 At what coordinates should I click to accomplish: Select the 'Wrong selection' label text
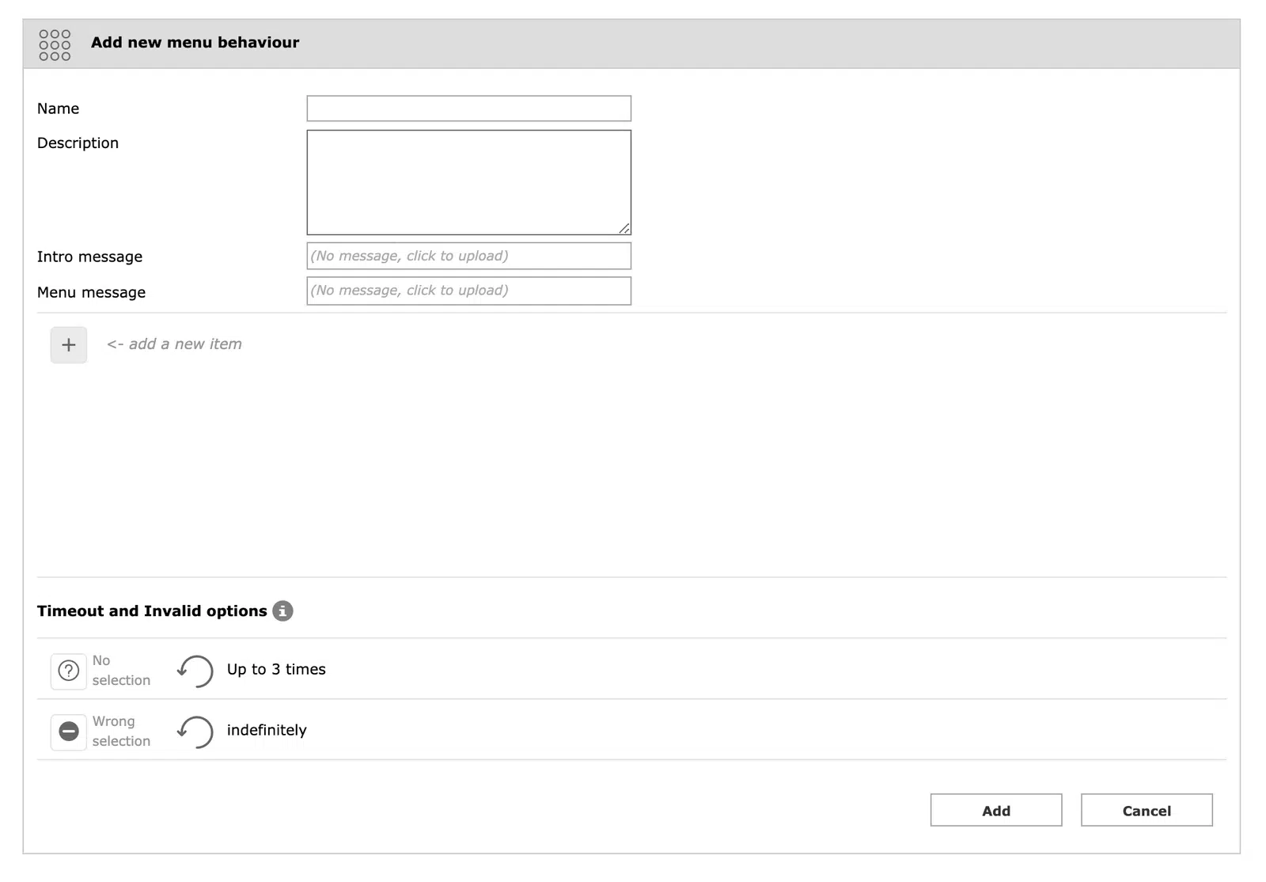[x=120, y=732]
